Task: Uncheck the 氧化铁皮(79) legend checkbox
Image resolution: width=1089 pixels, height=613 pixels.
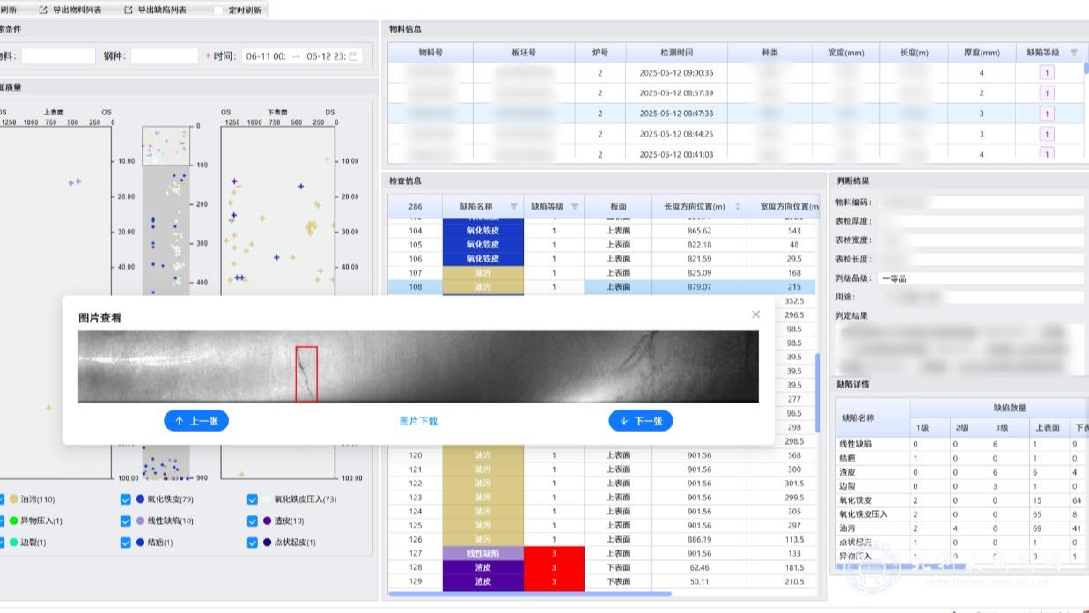Action: tap(126, 499)
